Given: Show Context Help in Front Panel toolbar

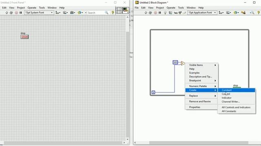Looking at the screenshot, I should (x=113, y=13).
